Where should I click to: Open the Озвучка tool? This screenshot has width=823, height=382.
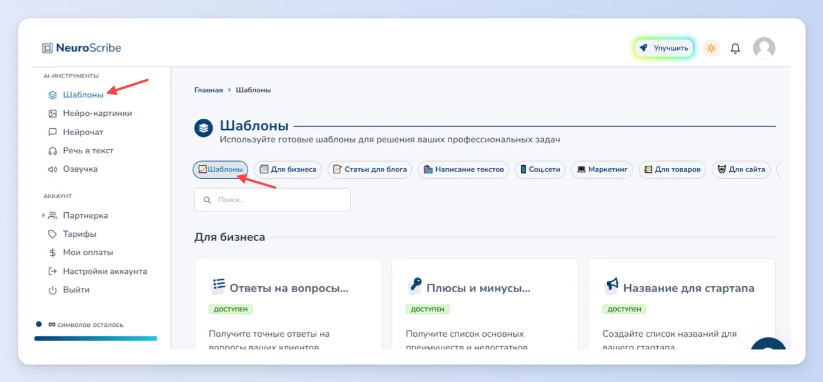tap(73, 169)
